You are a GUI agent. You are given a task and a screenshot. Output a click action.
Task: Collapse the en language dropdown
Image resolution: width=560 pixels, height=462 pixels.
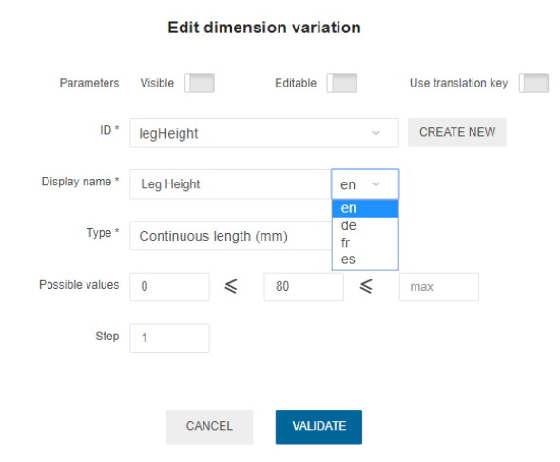coord(365,184)
